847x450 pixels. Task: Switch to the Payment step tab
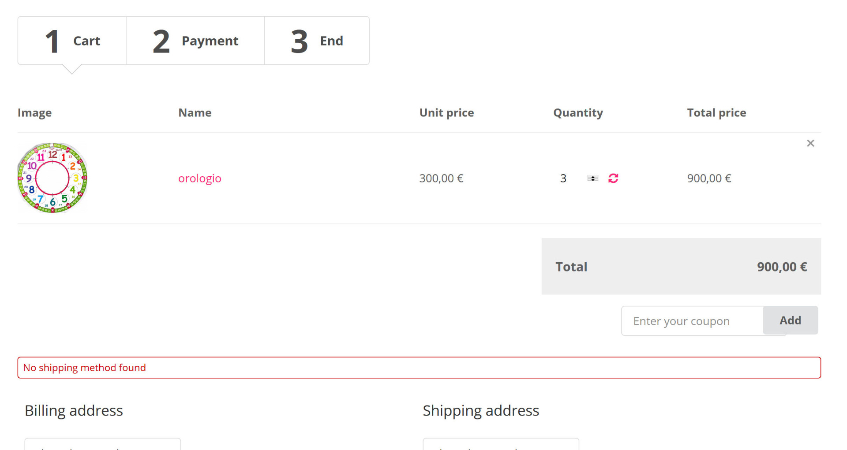pyautogui.click(x=195, y=41)
